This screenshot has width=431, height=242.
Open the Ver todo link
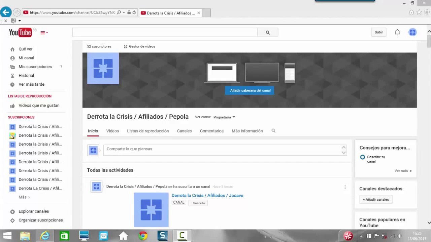[403, 171]
